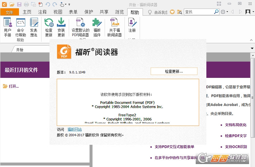255x167 pixels.
Task: Switch to the Browse (浏览) tab
Action: click(119, 12)
